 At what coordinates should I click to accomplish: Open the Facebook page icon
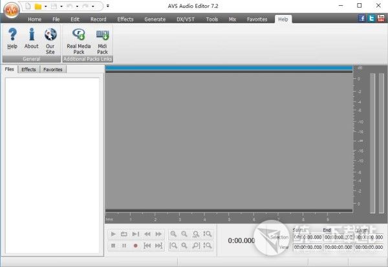[x=361, y=18]
